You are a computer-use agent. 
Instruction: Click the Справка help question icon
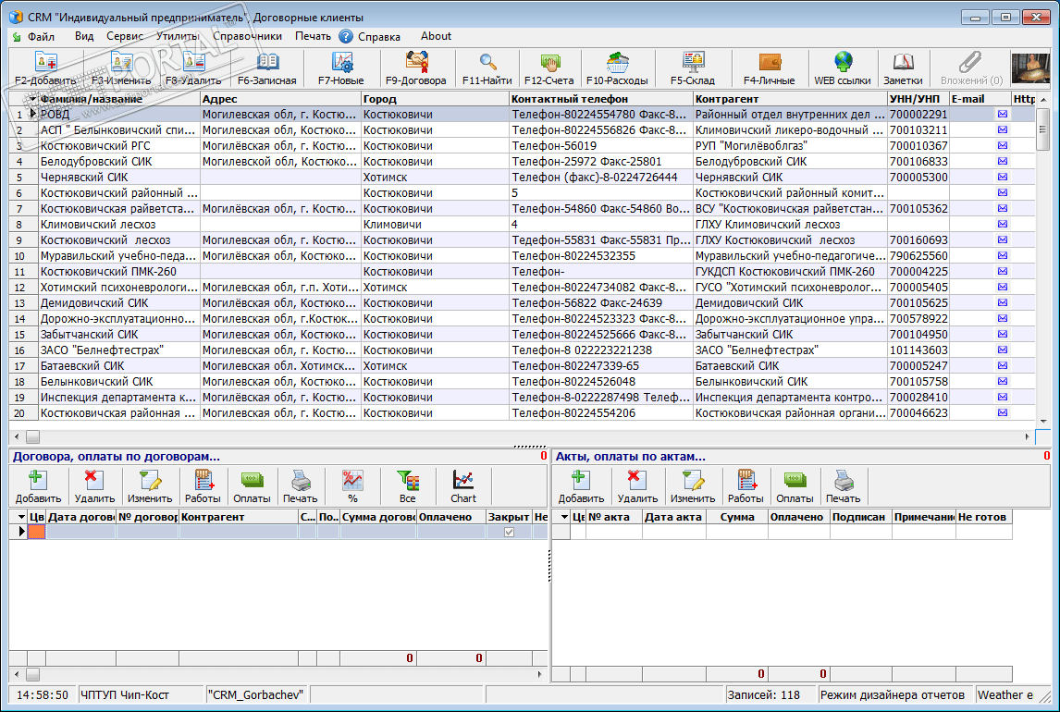pyautogui.click(x=345, y=36)
